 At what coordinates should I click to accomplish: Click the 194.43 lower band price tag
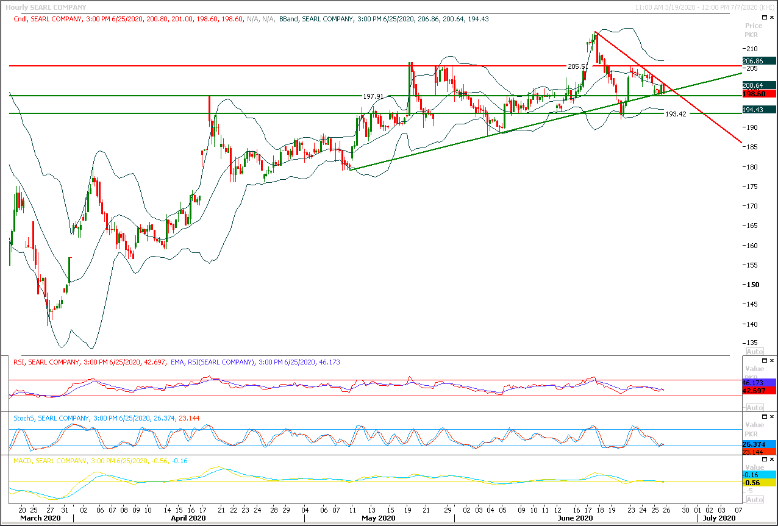(758, 110)
